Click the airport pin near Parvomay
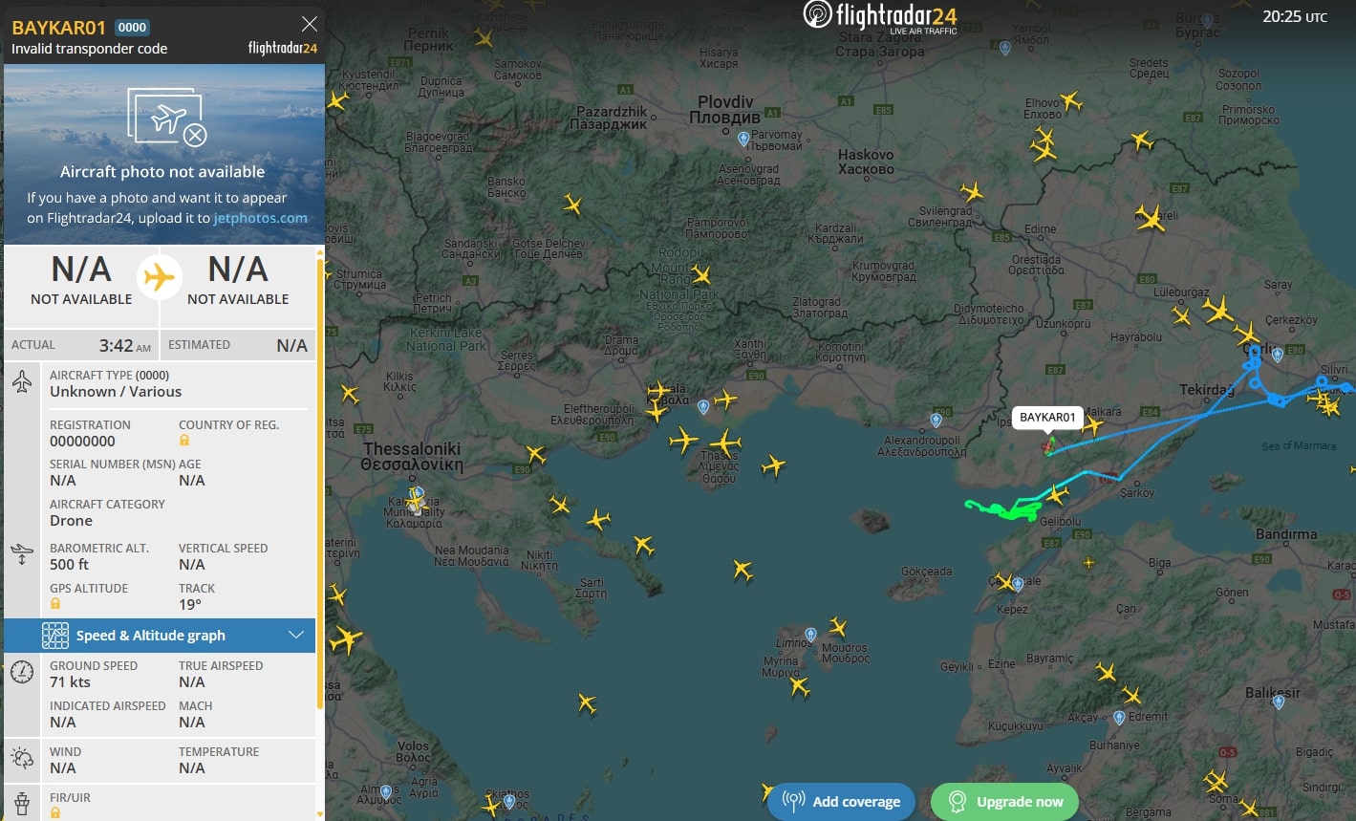The width and height of the screenshot is (1356, 821). [x=743, y=139]
